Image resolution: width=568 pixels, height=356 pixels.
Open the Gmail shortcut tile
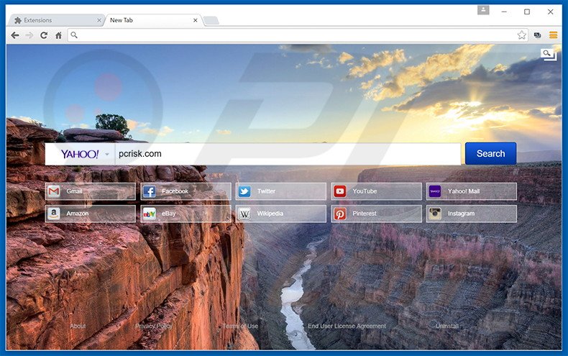(x=90, y=191)
